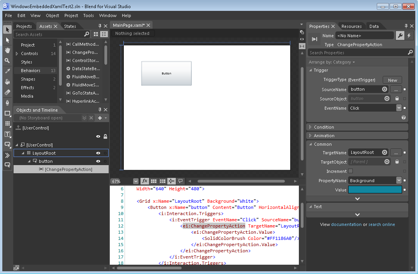Show advanced Common properties chevron
The image size is (418, 274).
pos(357,199)
